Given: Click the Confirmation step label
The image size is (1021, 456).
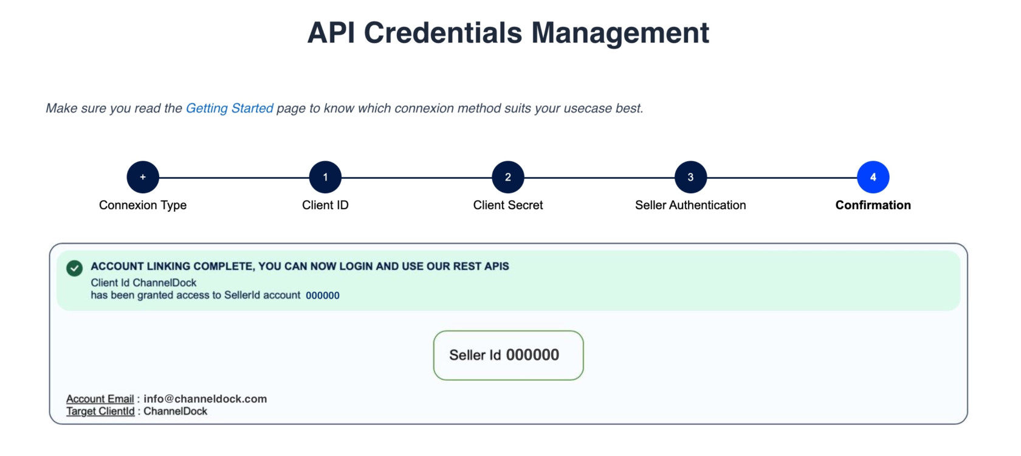Looking at the screenshot, I should [873, 206].
